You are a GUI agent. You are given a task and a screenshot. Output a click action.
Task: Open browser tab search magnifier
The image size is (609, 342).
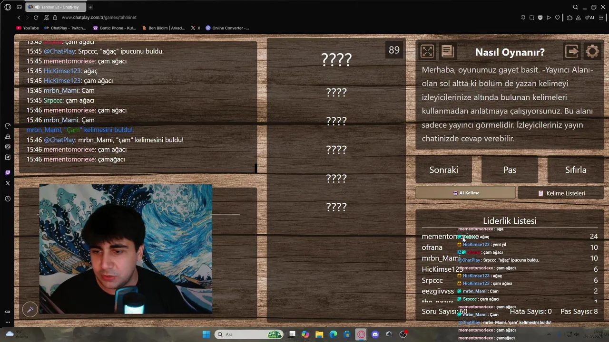[x=575, y=7]
